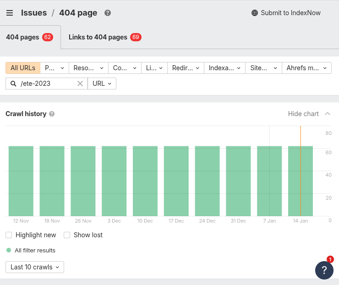Select the 14 Jan crawl bar

click(301, 181)
